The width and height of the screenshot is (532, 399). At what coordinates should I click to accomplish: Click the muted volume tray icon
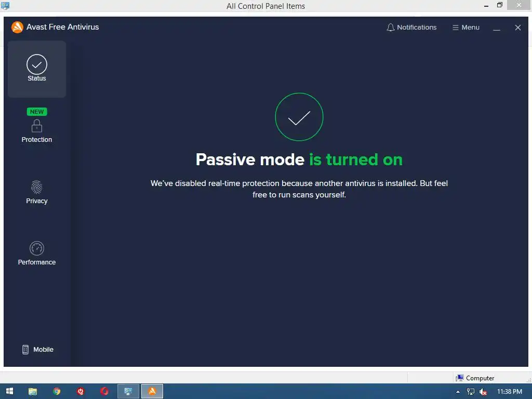[483, 392]
